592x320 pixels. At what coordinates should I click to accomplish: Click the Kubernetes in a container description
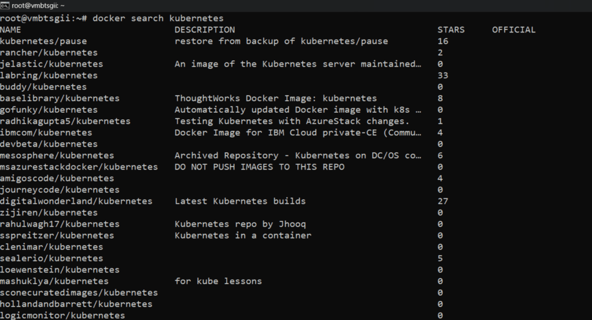(243, 236)
